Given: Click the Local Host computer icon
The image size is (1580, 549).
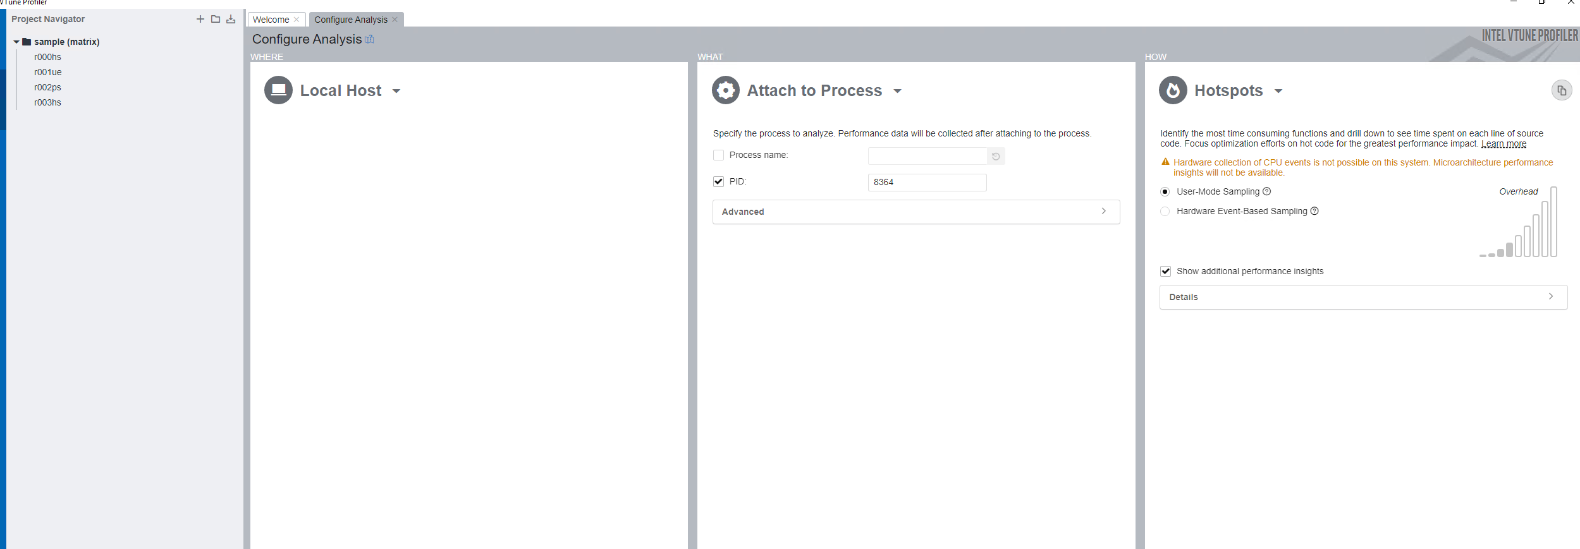Looking at the screenshot, I should 278,90.
